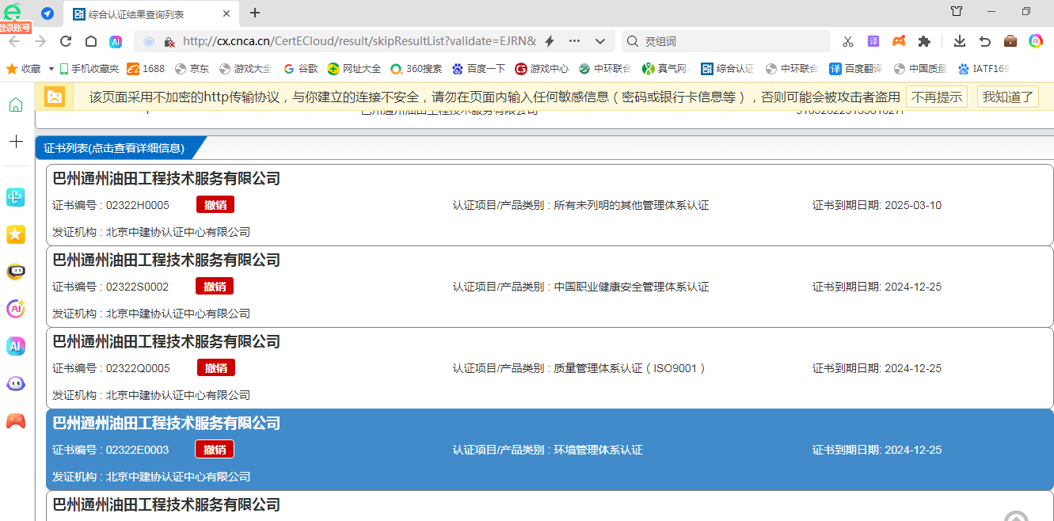
Task: Open a new tab with plus button
Action: pyautogui.click(x=255, y=13)
